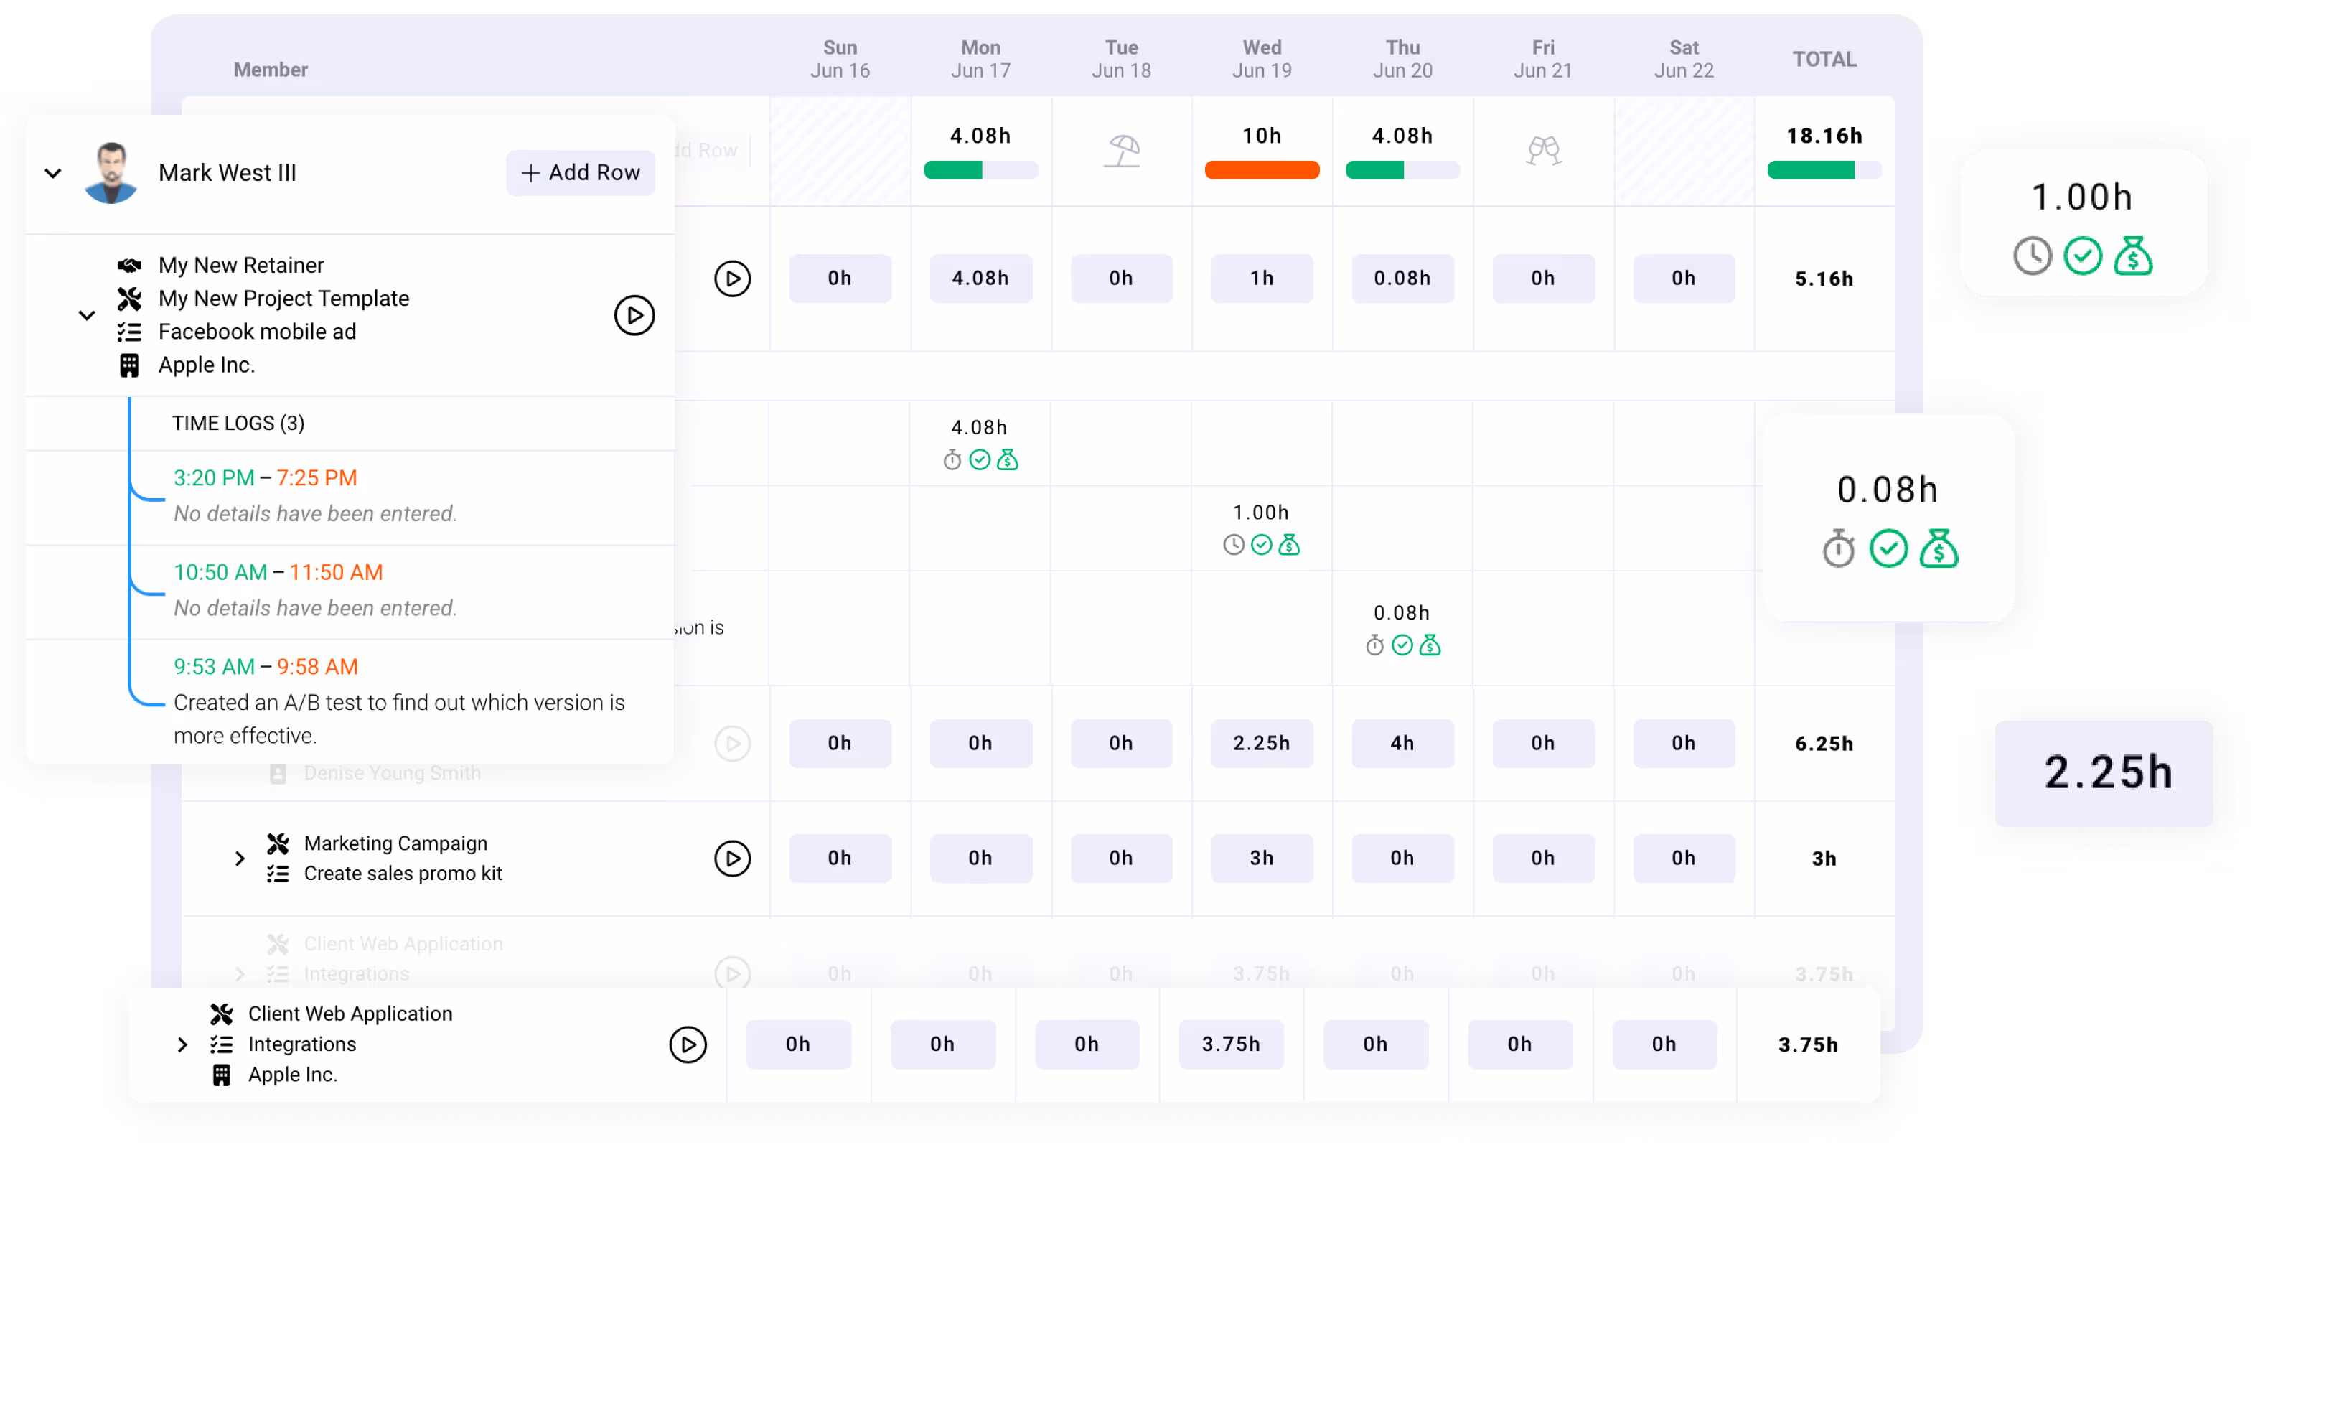Collapse the My New Retainer time logs
This screenshot has width=2334, height=1407.
86,316
